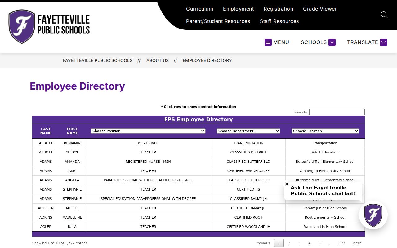Follow Fayetteville Public Schools breadcrumb link
This screenshot has width=397, height=248.
(x=98, y=60)
